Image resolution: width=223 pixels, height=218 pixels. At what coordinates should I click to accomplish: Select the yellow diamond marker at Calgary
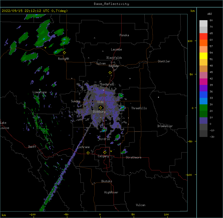pos(105,152)
